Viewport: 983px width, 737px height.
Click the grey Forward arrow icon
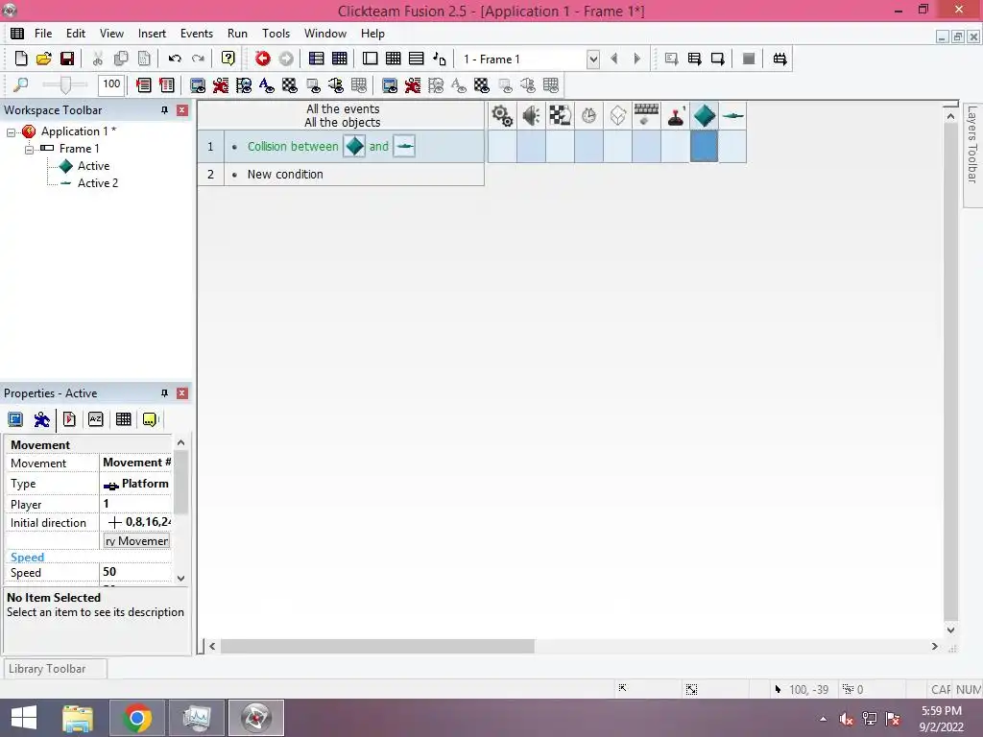[286, 59]
